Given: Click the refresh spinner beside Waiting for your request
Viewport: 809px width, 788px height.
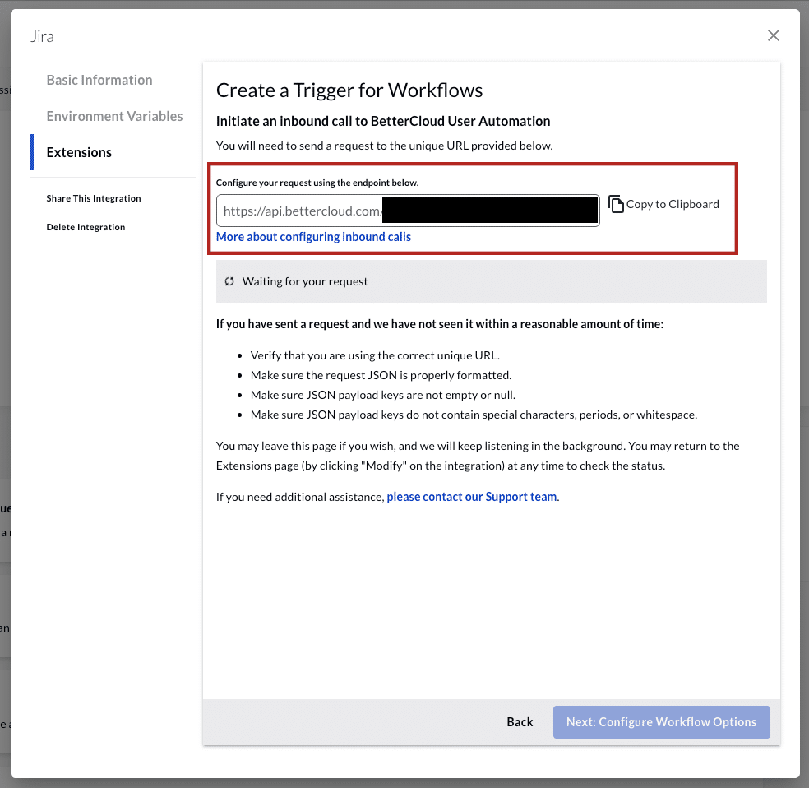Looking at the screenshot, I should tap(229, 281).
